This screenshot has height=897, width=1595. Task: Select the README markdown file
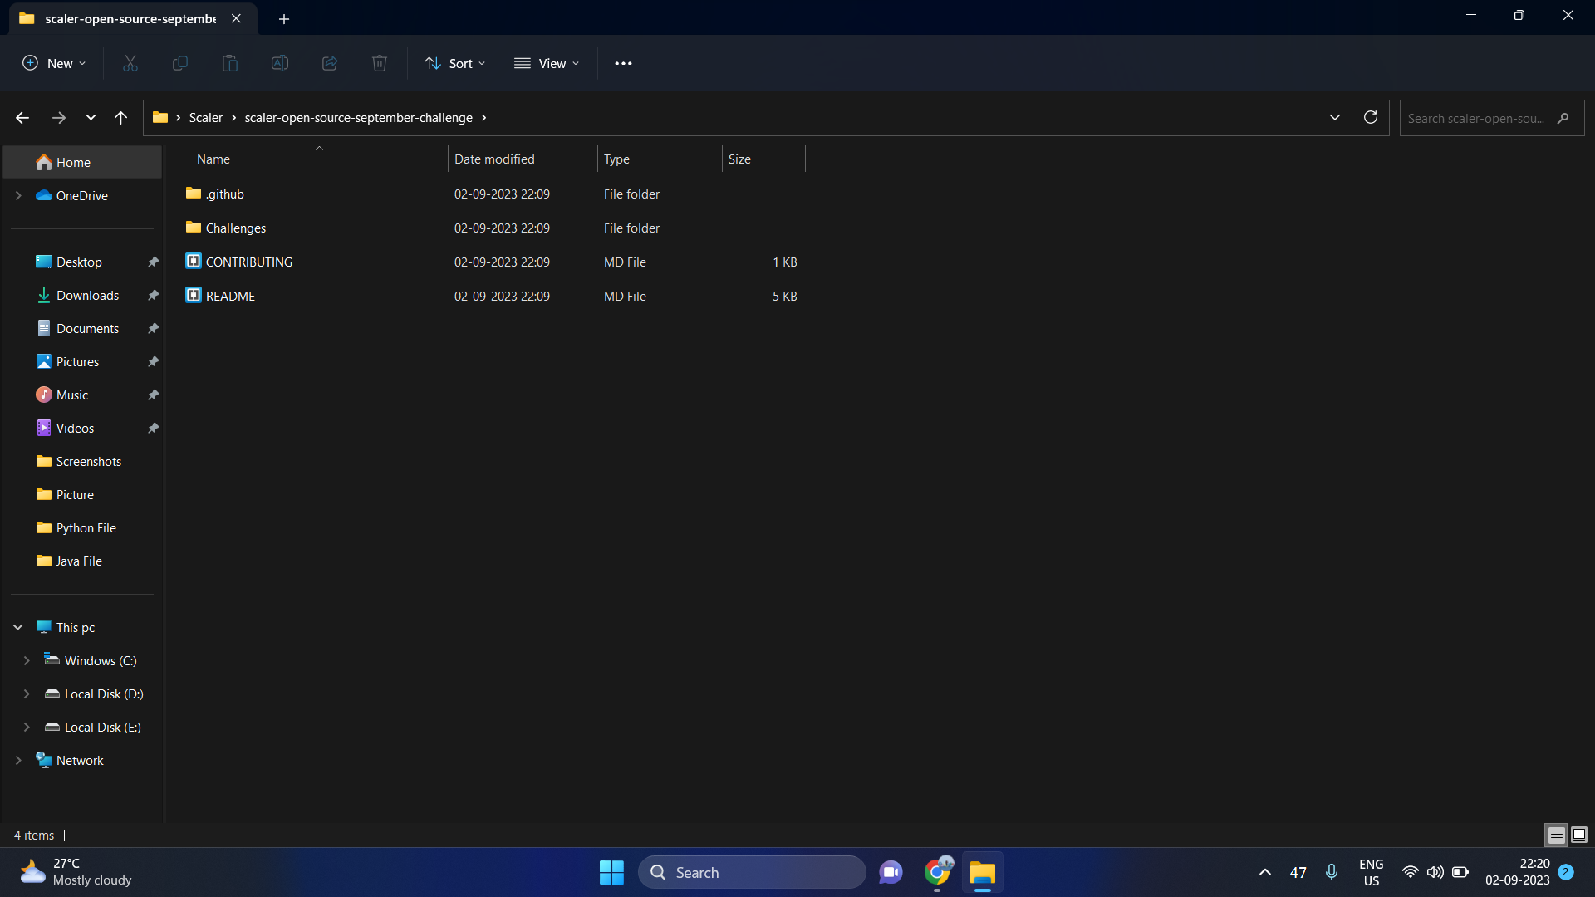(230, 297)
